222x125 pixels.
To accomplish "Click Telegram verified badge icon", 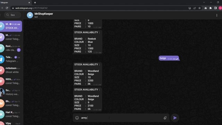I will [16, 57].
